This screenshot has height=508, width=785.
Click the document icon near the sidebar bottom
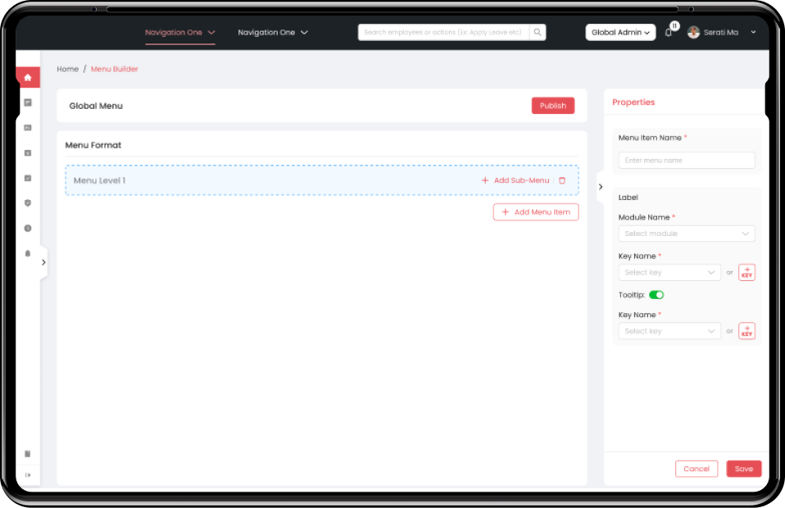(27, 453)
